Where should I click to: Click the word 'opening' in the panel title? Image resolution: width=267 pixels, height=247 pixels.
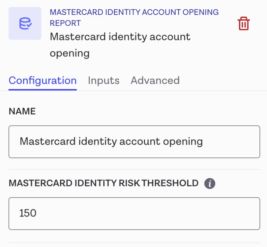pyautogui.click(x=70, y=53)
